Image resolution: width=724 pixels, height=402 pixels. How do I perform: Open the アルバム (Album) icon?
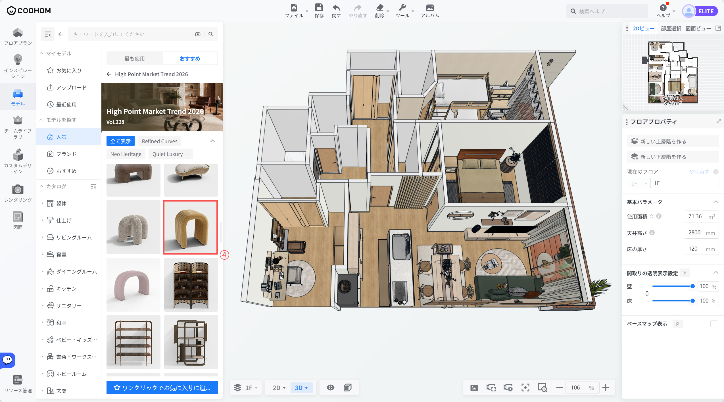(x=430, y=8)
